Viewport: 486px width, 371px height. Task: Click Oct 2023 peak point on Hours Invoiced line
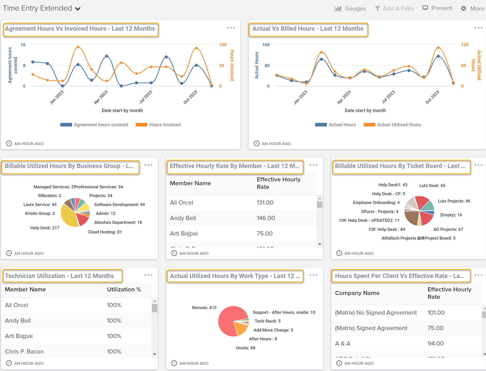point(197,48)
